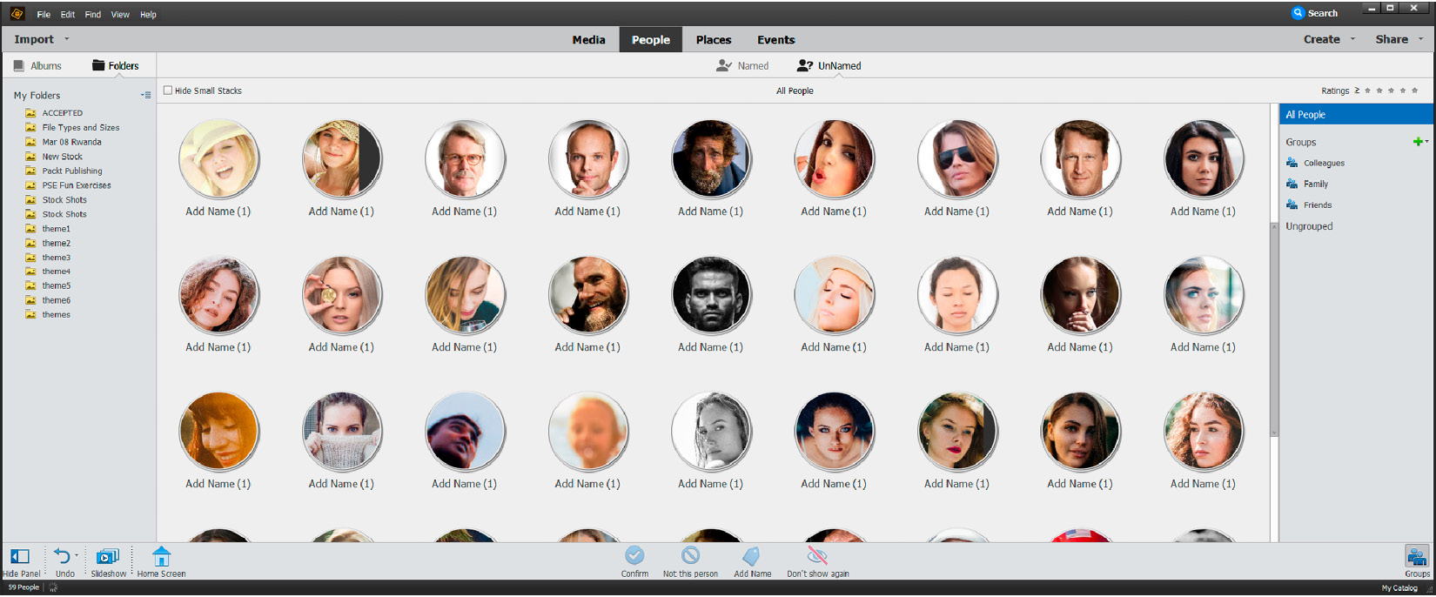Image resolution: width=1436 pixels, height=597 pixels.
Task: Click the Confirm checkmark icon
Action: (x=634, y=555)
